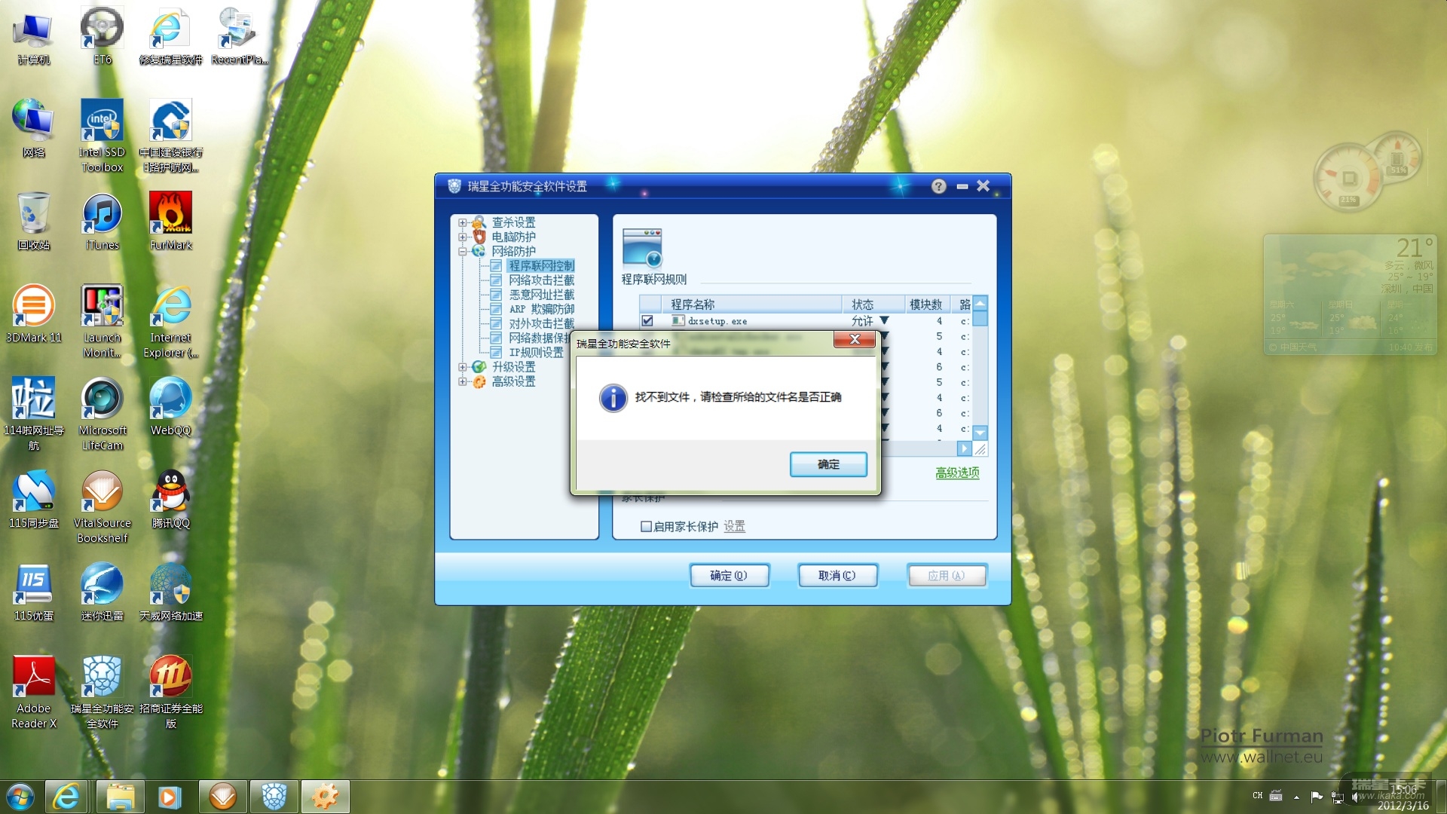Click the help question mark icon
1447x814 pixels.
(x=938, y=186)
